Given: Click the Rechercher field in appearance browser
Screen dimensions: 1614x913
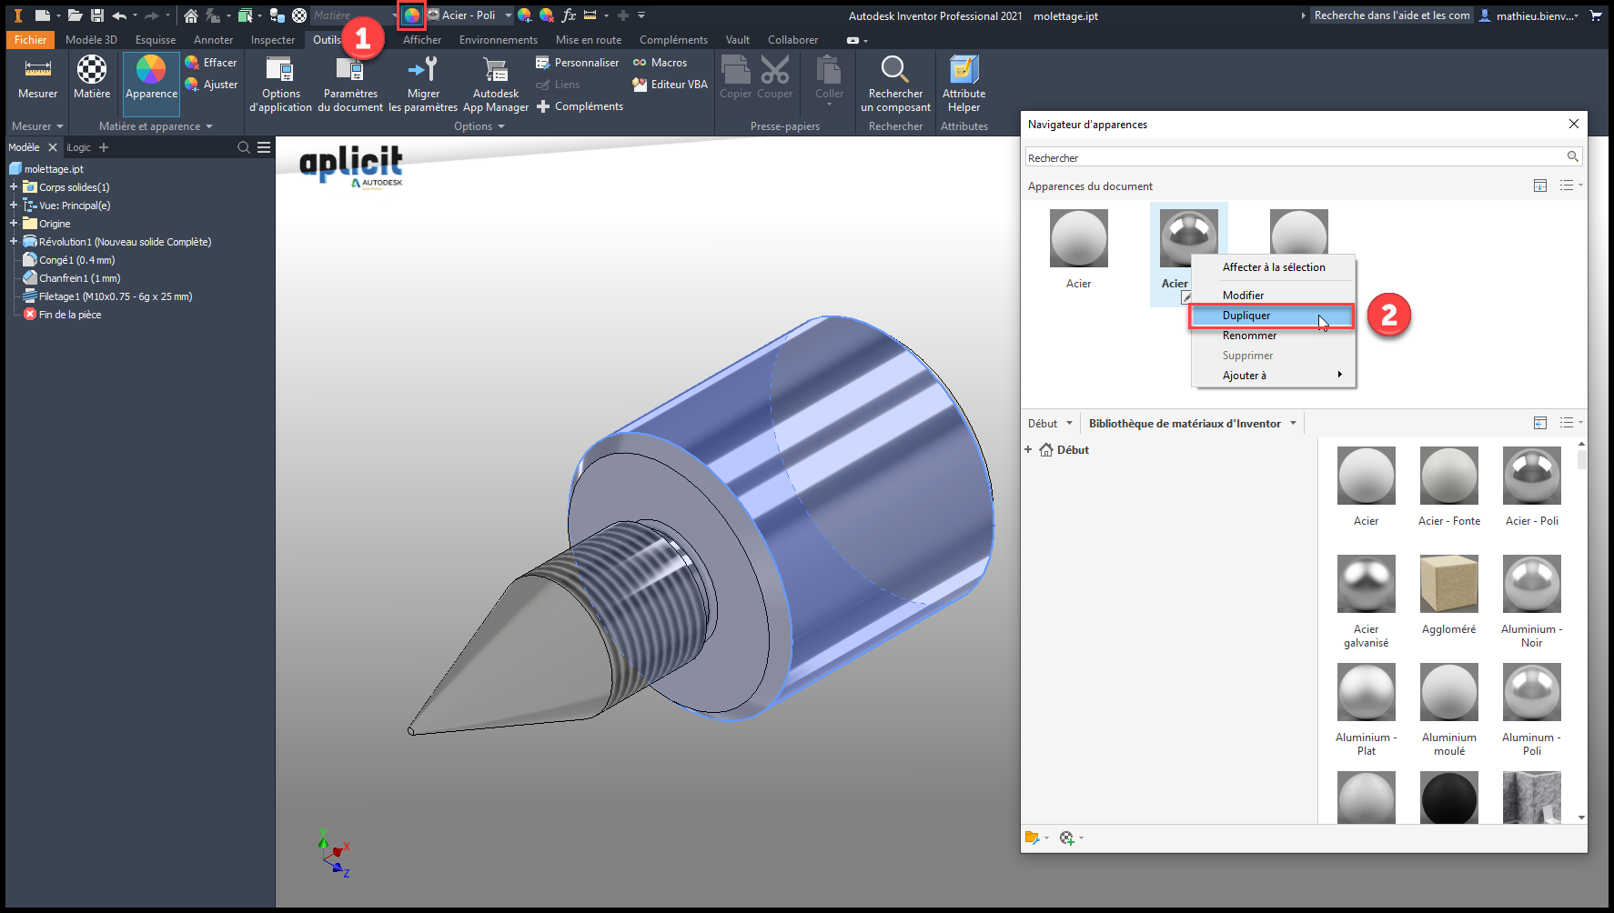Looking at the screenshot, I should point(1292,158).
